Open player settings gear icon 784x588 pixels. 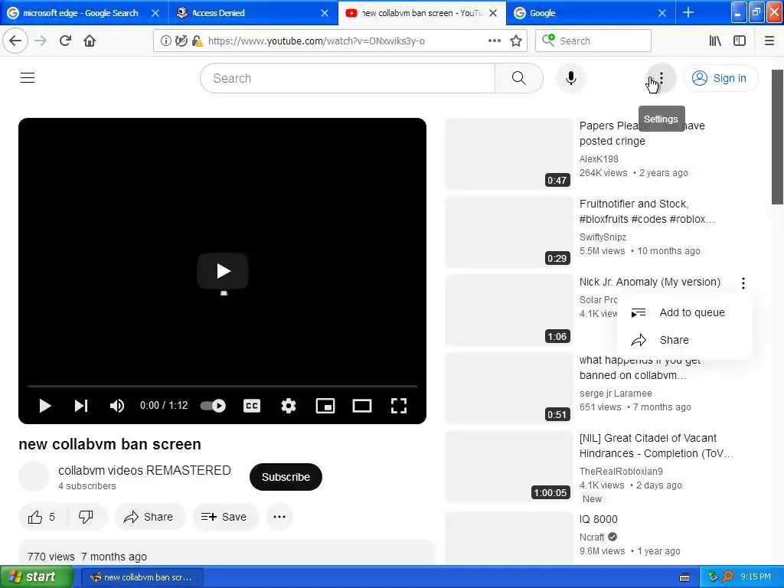[x=289, y=406]
